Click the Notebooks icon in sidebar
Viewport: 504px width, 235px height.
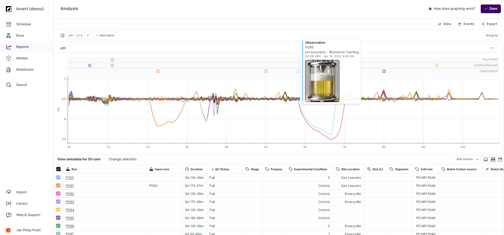click(x=9, y=70)
